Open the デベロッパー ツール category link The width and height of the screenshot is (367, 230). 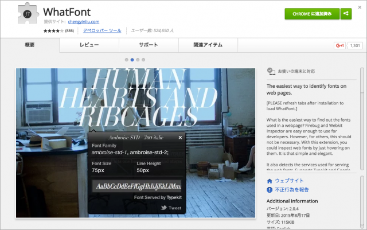(102, 30)
